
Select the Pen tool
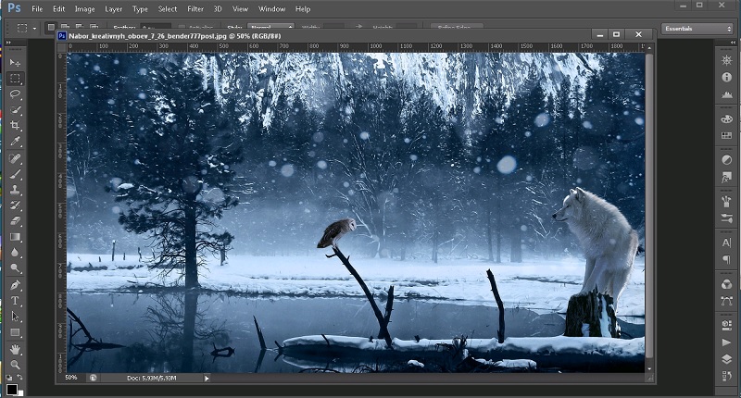click(x=15, y=285)
